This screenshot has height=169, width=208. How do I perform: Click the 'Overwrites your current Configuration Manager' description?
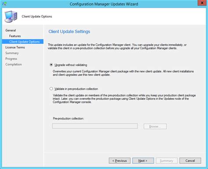tap(123, 73)
